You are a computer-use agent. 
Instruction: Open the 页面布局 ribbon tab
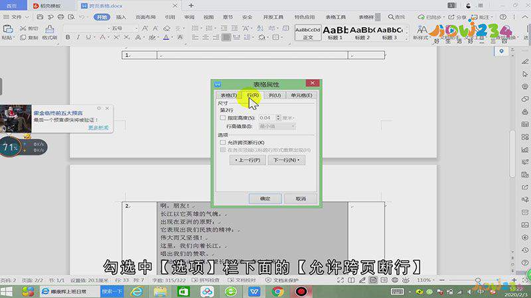coord(145,17)
